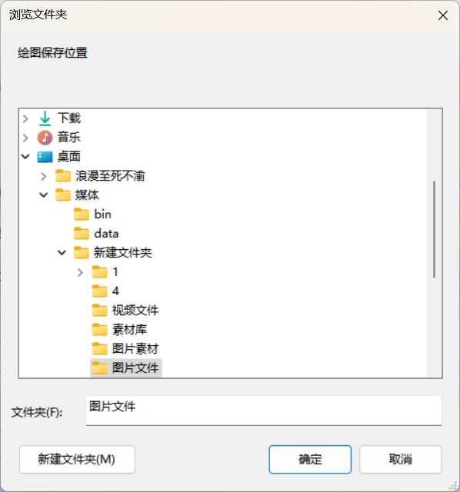Expand folder named 1
Image resolution: width=460 pixels, height=492 pixels.
pyautogui.click(x=80, y=272)
